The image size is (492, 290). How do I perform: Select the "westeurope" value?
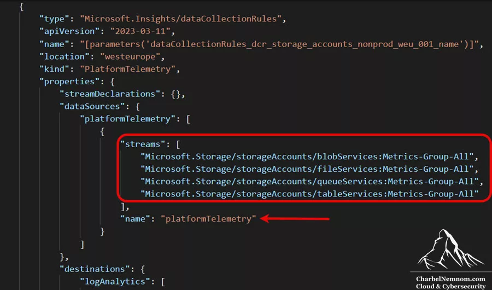(130, 56)
